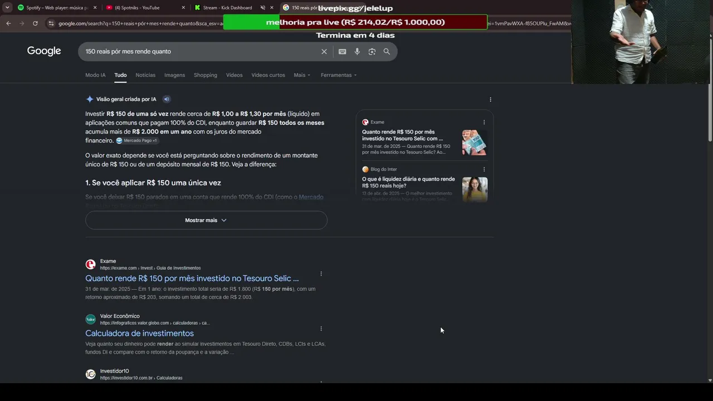Open the Blog do Inter card thumbnail
713x401 pixels.
coord(475,189)
